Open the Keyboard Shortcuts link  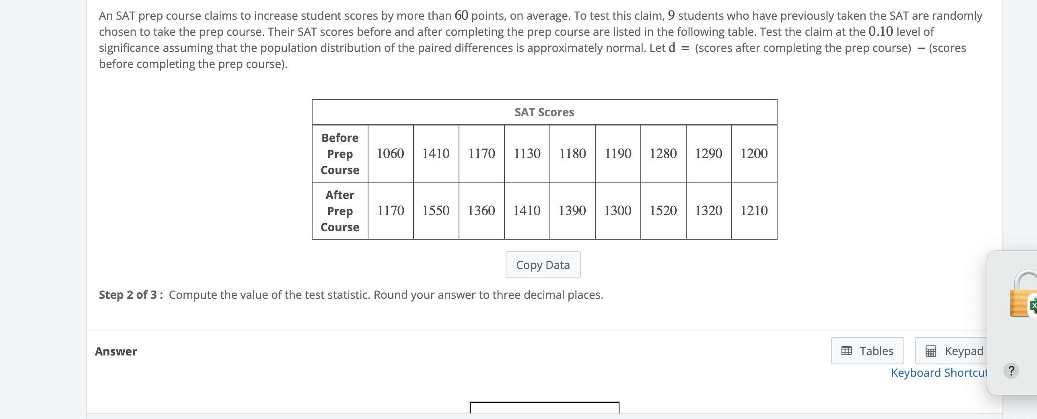click(939, 373)
